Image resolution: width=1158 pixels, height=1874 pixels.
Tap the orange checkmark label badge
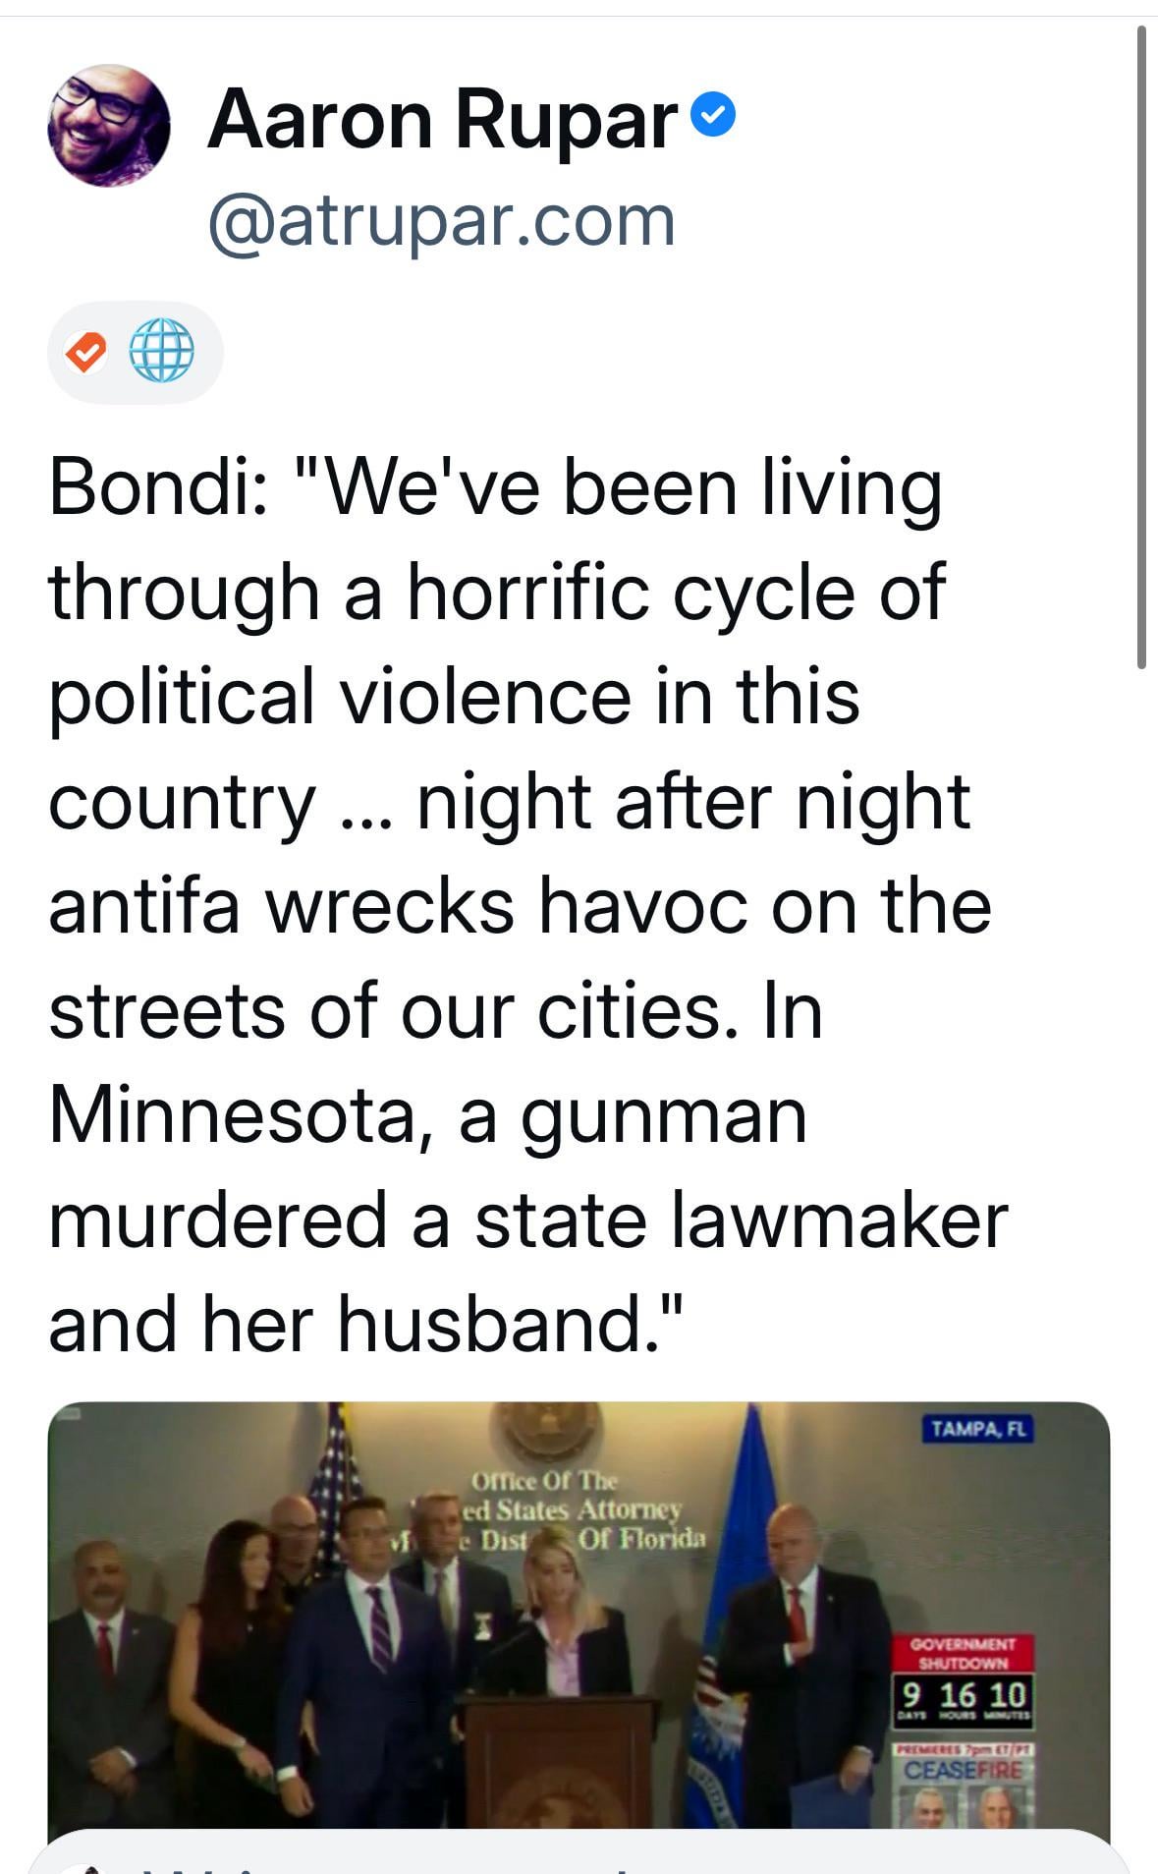[x=86, y=352]
